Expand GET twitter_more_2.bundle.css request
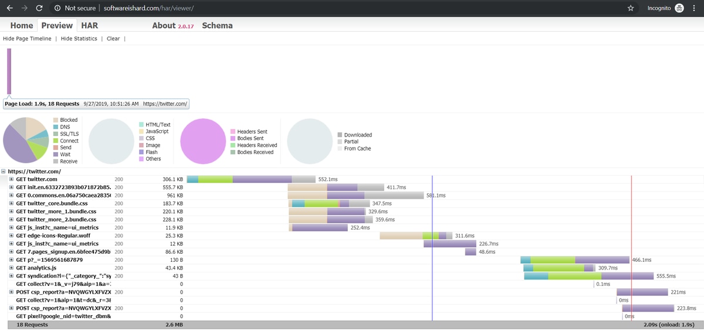 pyautogui.click(x=12, y=220)
